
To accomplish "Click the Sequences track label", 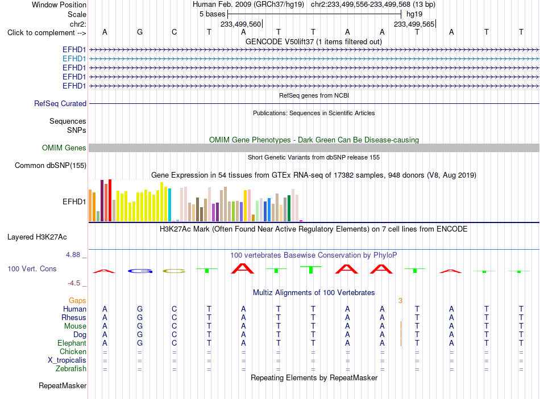I will pyautogui.click(x=68, y=121).
